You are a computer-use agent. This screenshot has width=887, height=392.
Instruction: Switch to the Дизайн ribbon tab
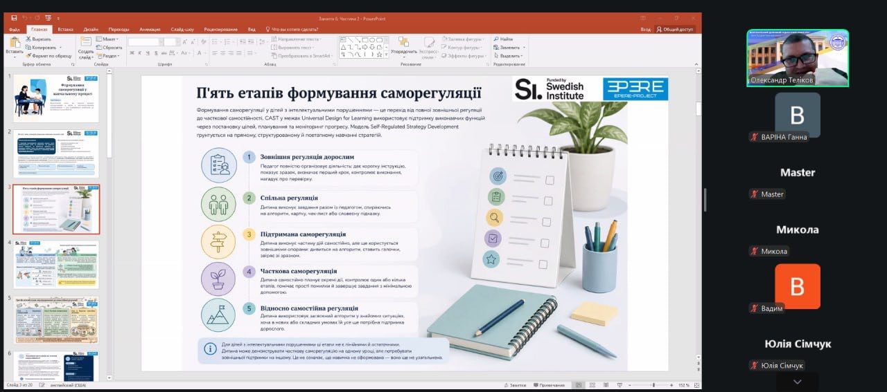(91, 30)
